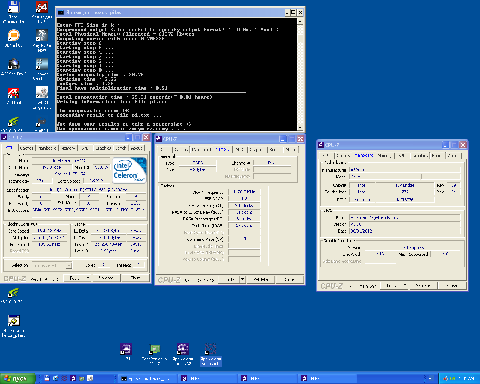Click the 06/01/2012 BIOS date value
The height and width of the screenshot is (384, 480).
(x=405, y=231)
